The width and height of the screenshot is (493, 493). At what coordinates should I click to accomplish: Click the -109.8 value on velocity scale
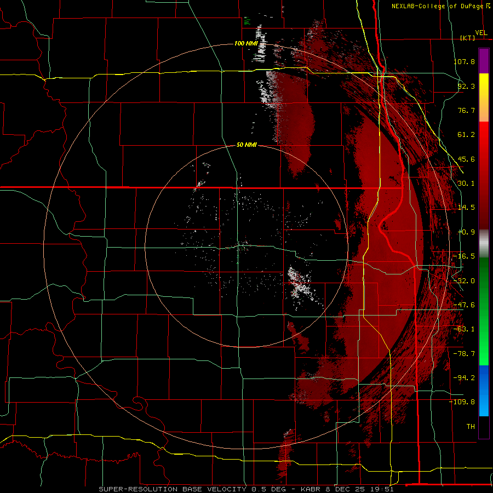coord(462,402)
